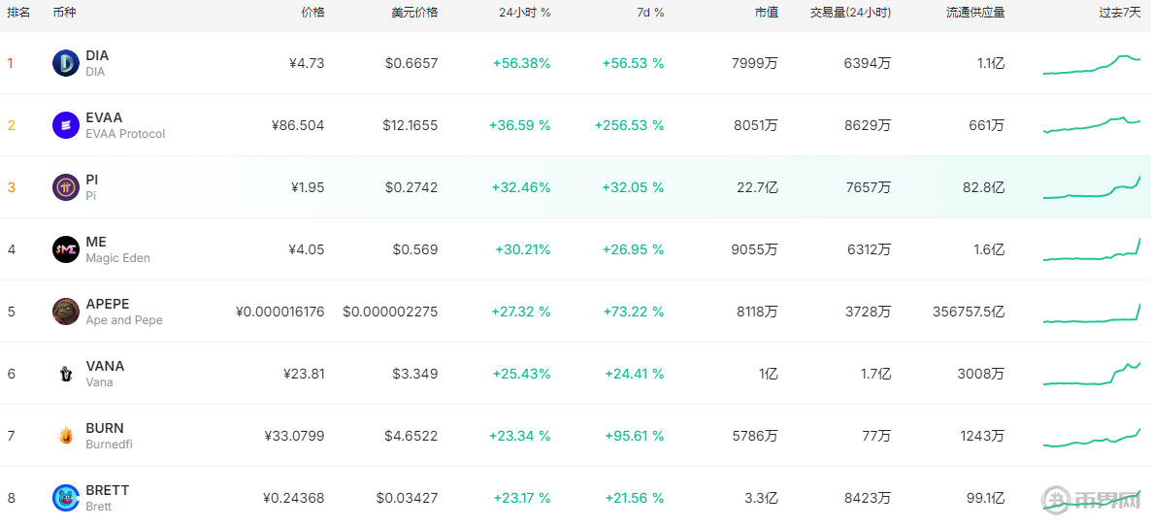
Task: Sort by the 市值 column header
Action: pos(766,13)
